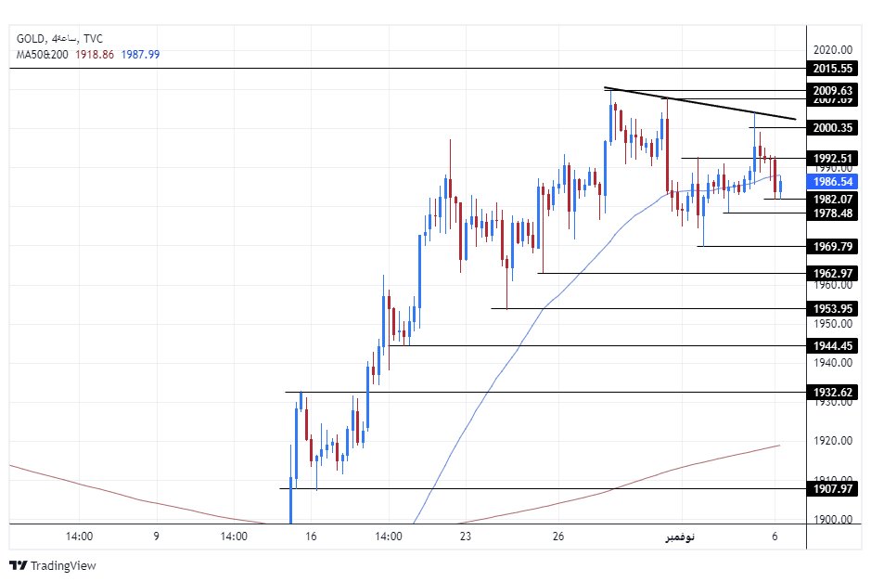
Task: Select the نوفمبر label on time axis
Action: [680, 536]
